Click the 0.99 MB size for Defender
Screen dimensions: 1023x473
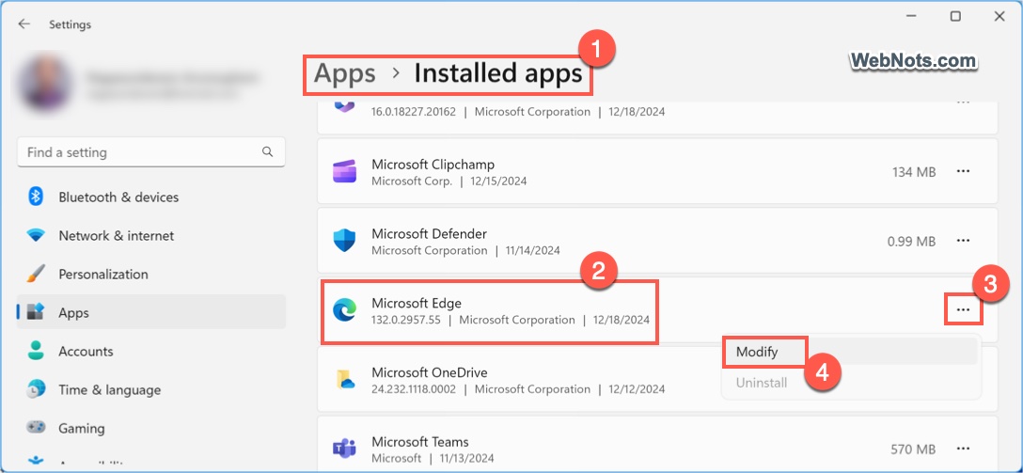(911, 241)
